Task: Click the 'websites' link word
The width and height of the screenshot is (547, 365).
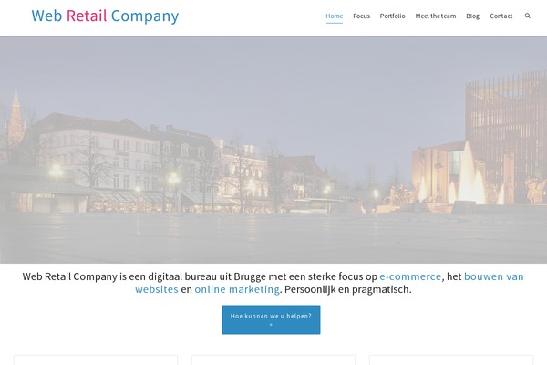Action: tap(157, 289)
